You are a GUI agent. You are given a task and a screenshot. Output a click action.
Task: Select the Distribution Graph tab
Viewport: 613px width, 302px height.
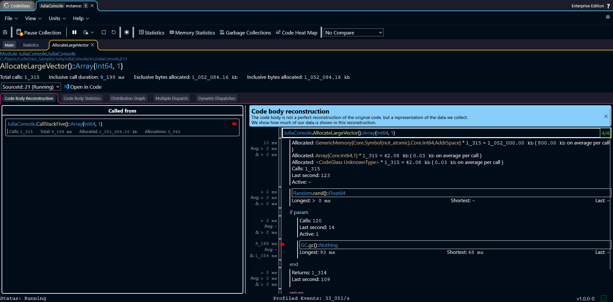pyautogui.click(x=128, y=98)
